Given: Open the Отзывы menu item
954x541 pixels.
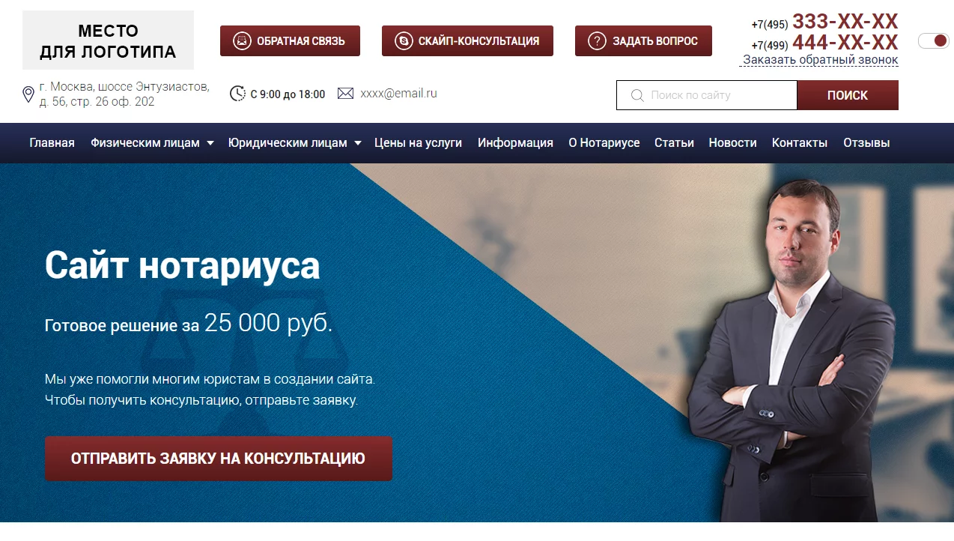Looking at the screenshot, I should coord(866,142).
